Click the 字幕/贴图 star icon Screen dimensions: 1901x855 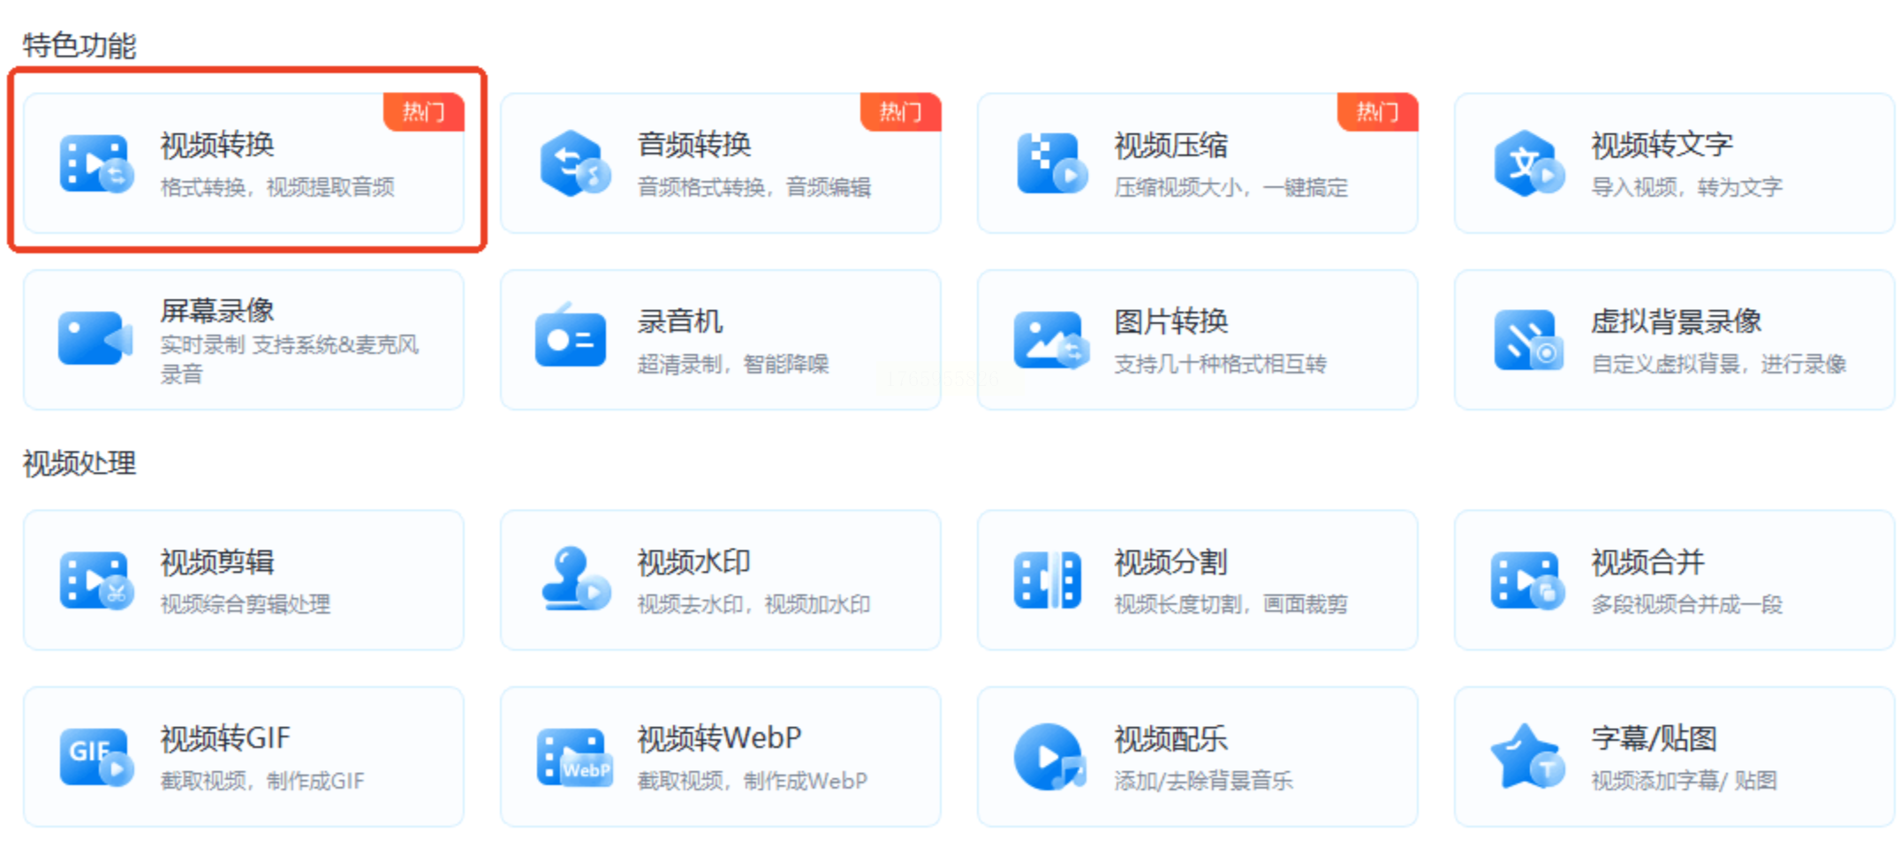pyautogui.click(x=1528, y=757)
